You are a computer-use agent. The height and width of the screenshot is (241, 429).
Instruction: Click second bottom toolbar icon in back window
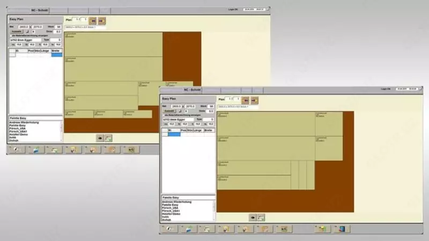(x=35, y=149)
